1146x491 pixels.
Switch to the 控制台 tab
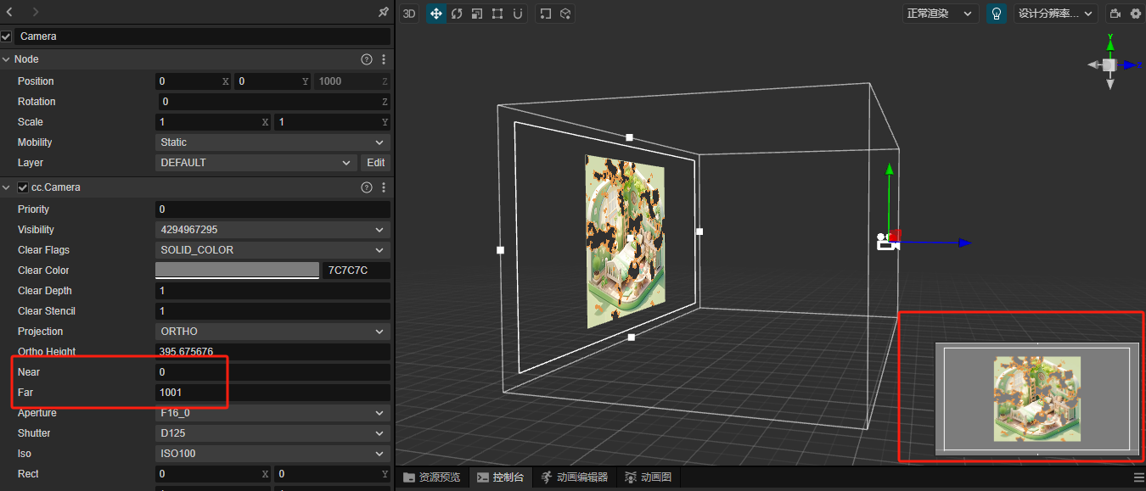[501, 477]
